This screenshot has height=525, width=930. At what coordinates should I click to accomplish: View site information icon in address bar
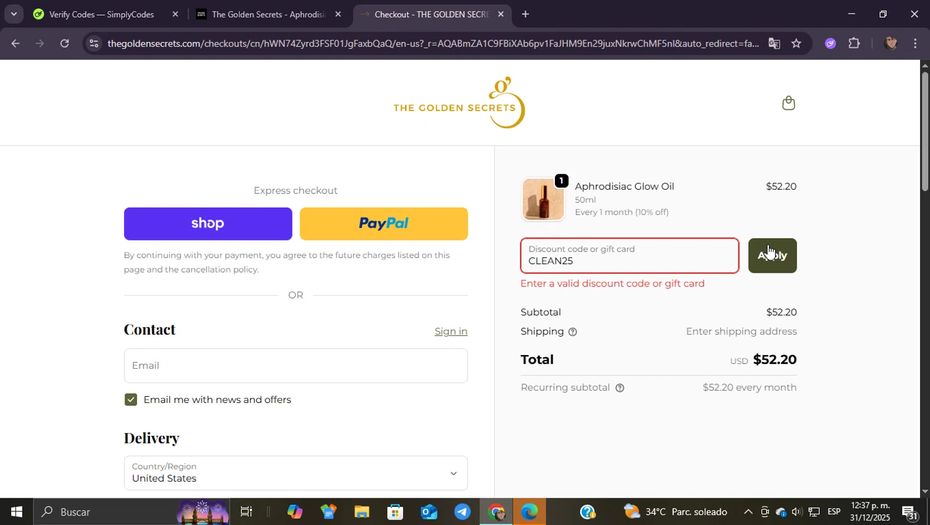(x=94, y=43)
